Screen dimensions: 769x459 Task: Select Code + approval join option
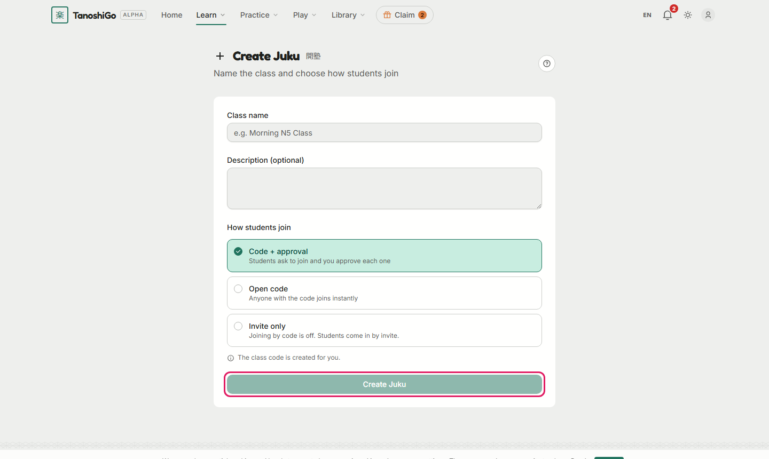click(x=384, y=256)
